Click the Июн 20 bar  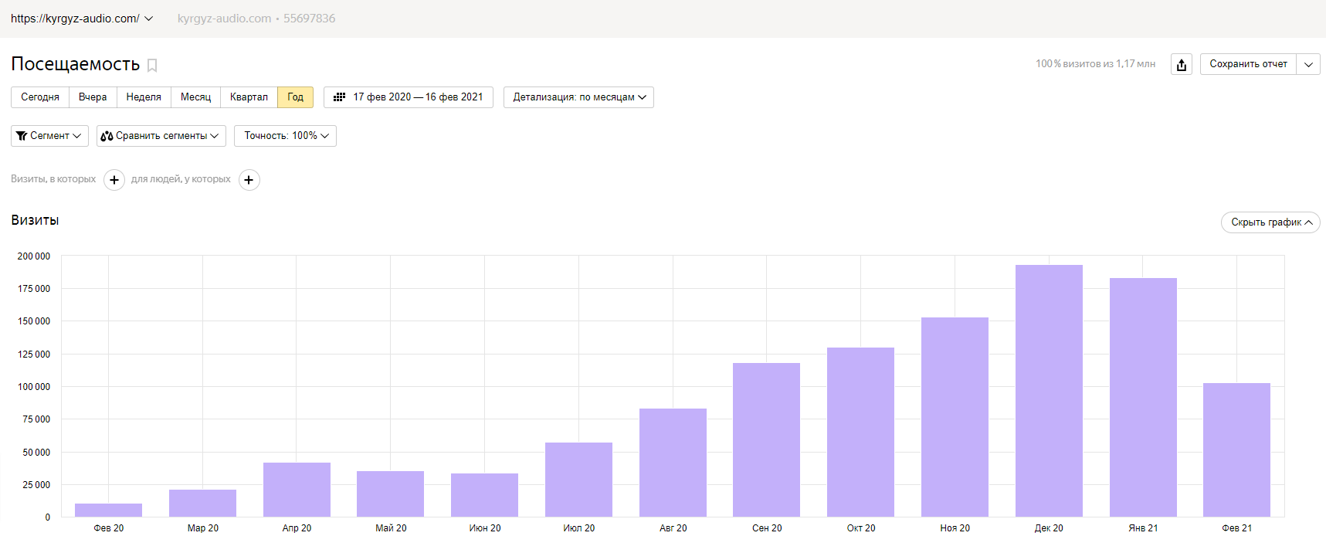(484, 495)
